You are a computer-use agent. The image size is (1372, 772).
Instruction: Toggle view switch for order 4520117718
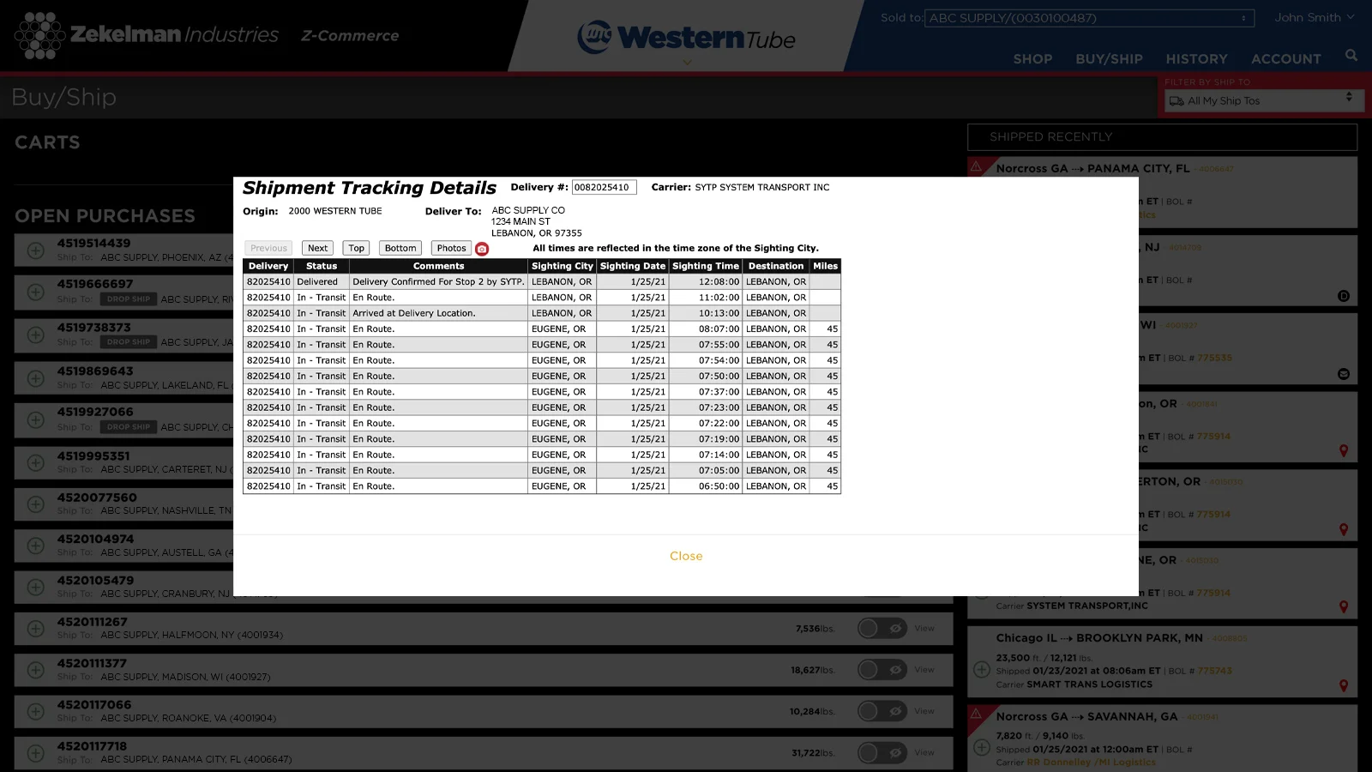click(x=882, y=753)
